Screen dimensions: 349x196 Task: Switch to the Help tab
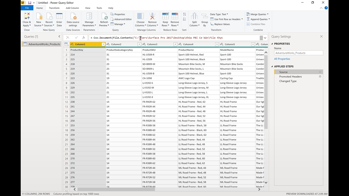point(111,8)
